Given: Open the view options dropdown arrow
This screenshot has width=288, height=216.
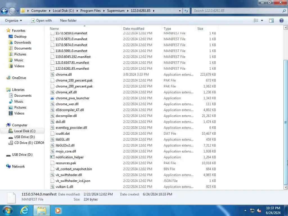Looking at the screenshot, I should click(262, 21).
